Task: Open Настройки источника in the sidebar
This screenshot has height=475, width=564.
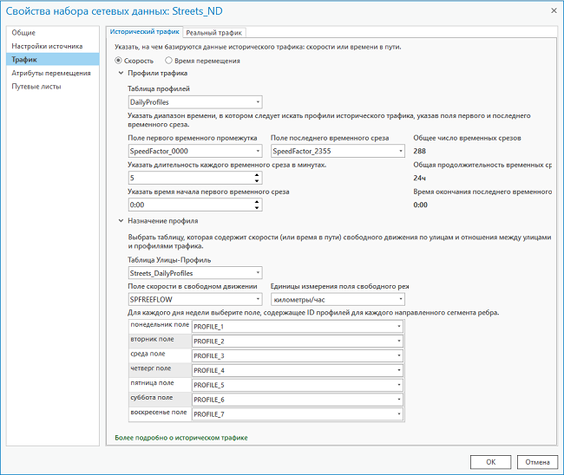Action: [x=47, y=46]
